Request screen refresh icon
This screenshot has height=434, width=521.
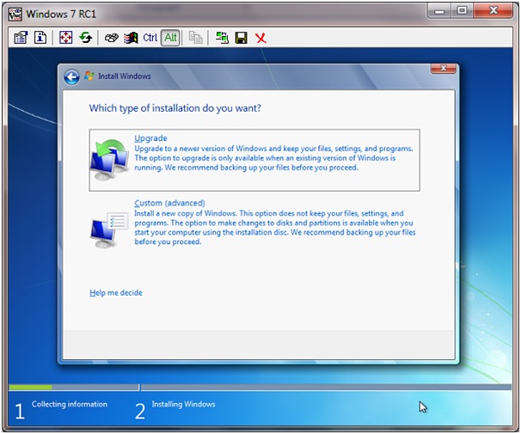click(x=86, y=38)
